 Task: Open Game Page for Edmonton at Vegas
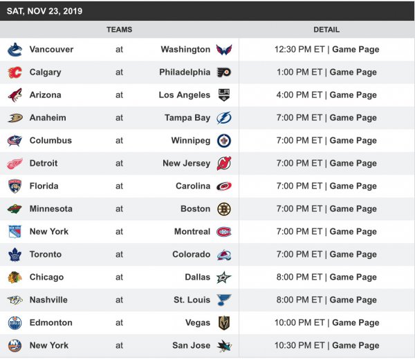(356, 323)
